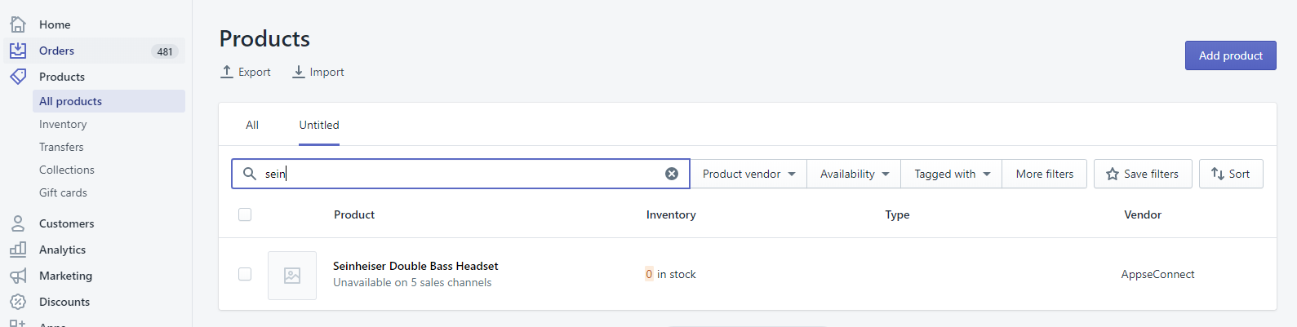Click the Products tag icon
Screen dimensions: 1297x327
[18, 77]
